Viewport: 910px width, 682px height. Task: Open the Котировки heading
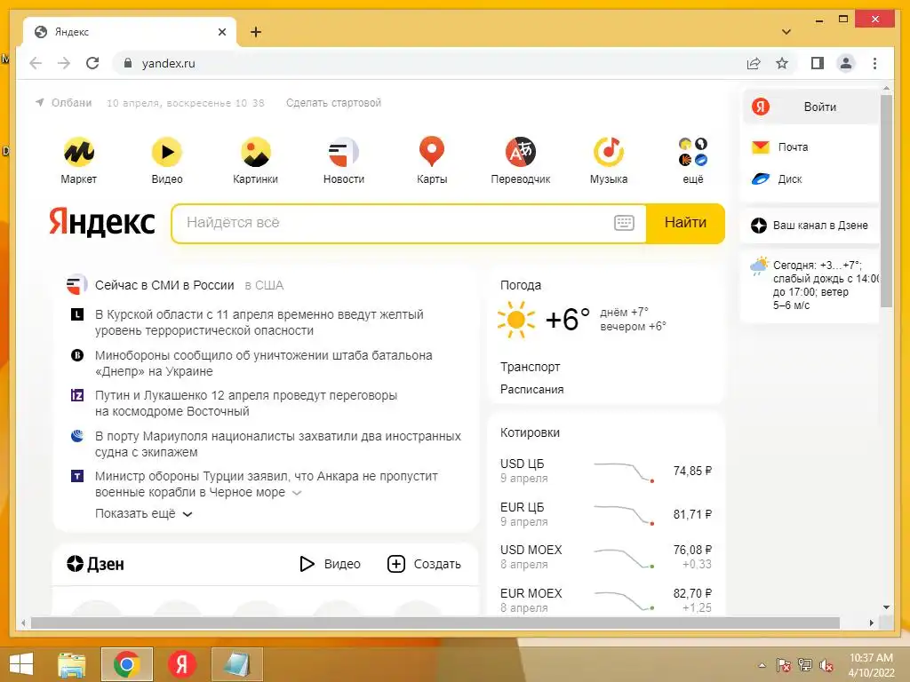coord(530,432)
